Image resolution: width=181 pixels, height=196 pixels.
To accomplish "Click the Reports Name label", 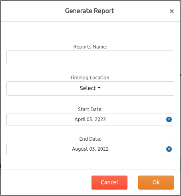I will (x=90, y=47).
